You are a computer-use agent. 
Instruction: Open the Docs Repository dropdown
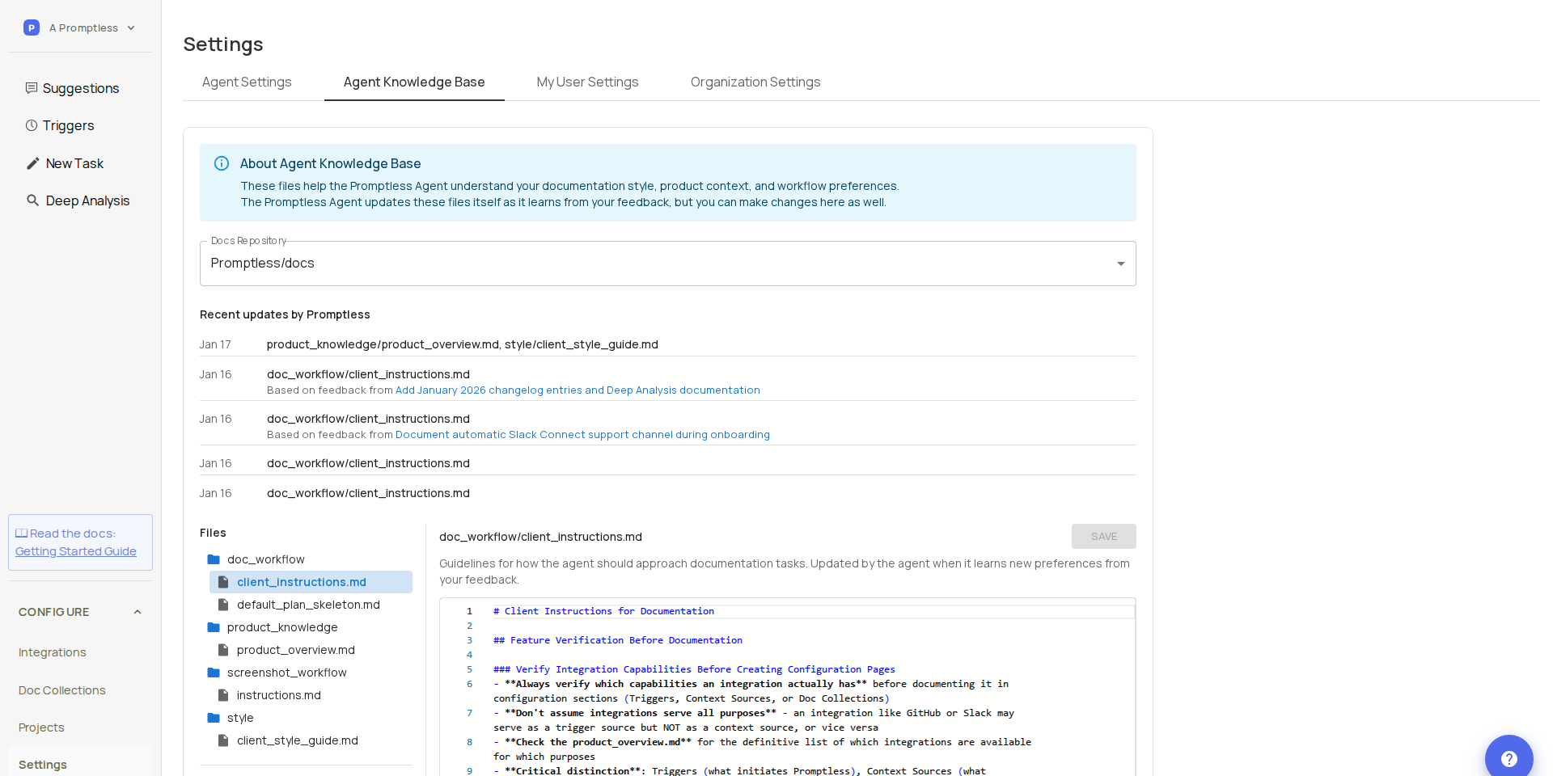pos(1121,263)
